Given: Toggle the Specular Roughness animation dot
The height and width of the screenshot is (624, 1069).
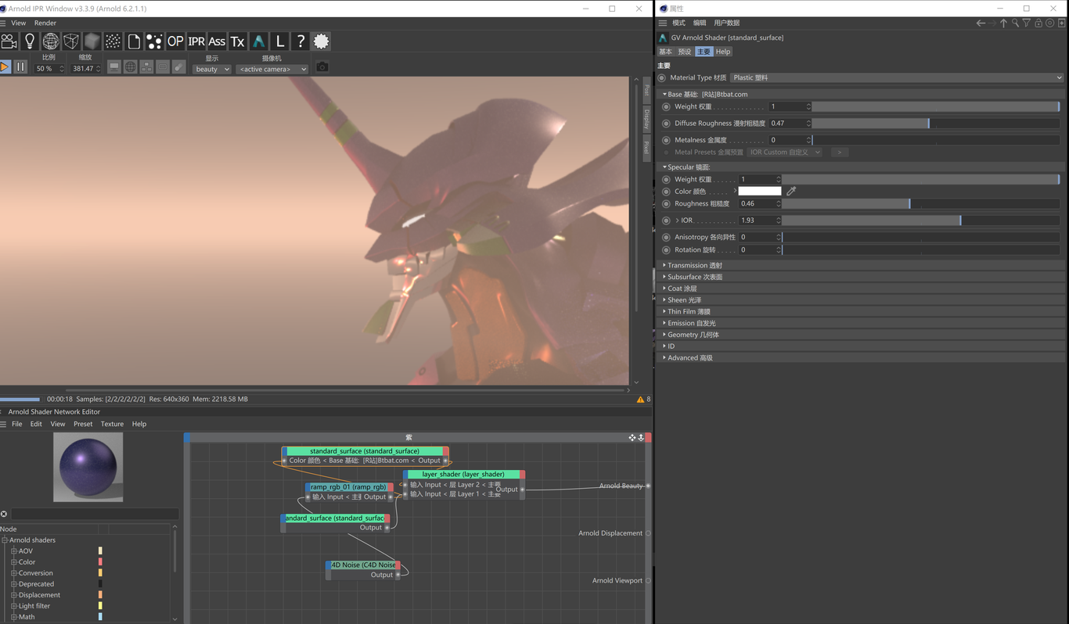Looking at the screenshot, I should 667,204.
